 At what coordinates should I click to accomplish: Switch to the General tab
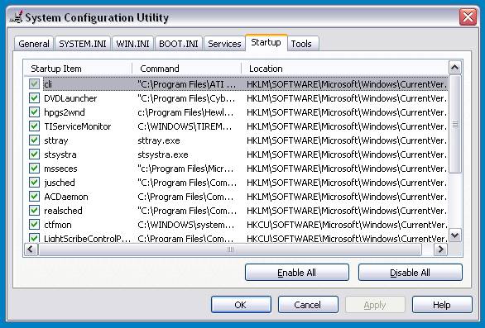(34, 44)
